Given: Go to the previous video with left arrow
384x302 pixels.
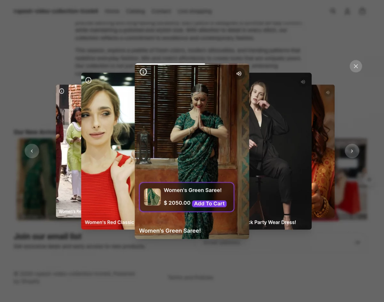Looking at the screenshot, I should (x=32, y=151).
